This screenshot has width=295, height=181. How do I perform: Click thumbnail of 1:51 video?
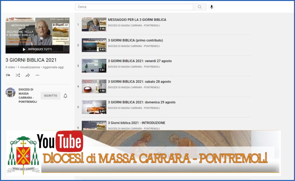pos(94,66)
